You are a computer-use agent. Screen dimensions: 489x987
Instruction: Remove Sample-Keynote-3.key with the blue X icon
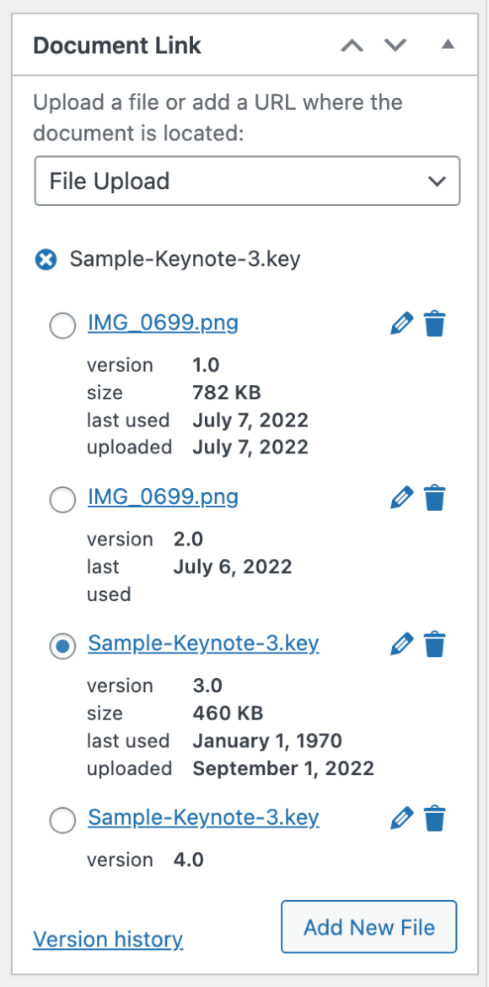point(45,259)
